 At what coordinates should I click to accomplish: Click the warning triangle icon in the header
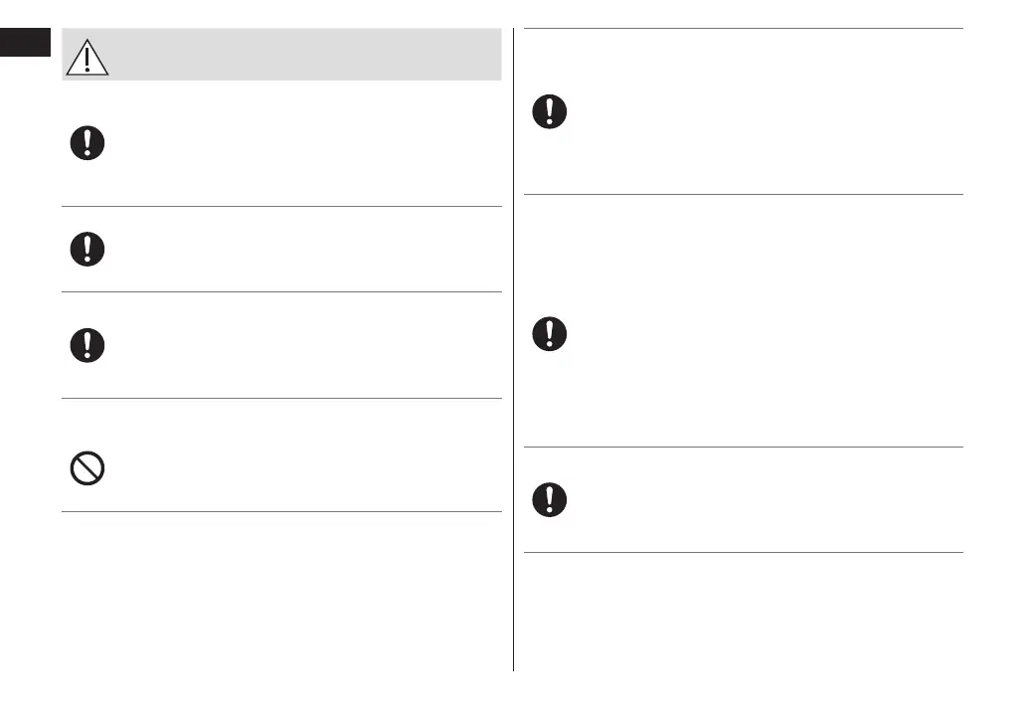[x=87, y=58]
